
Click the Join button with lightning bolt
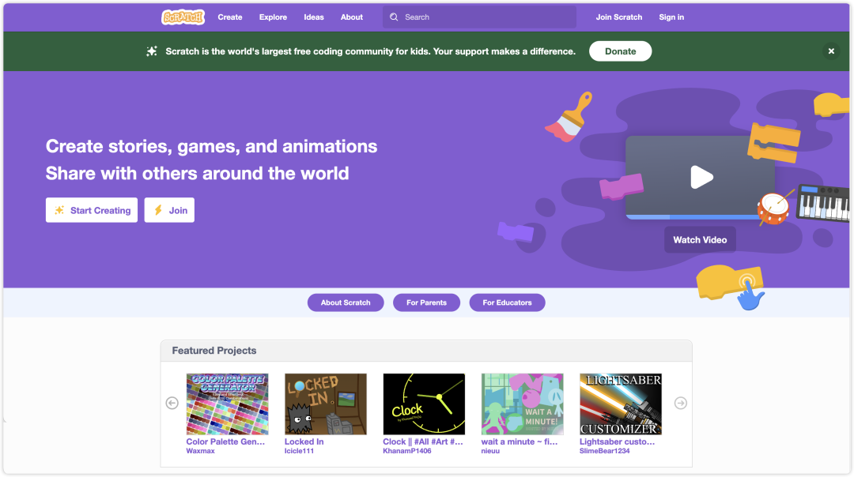click(x=169, y=210)
